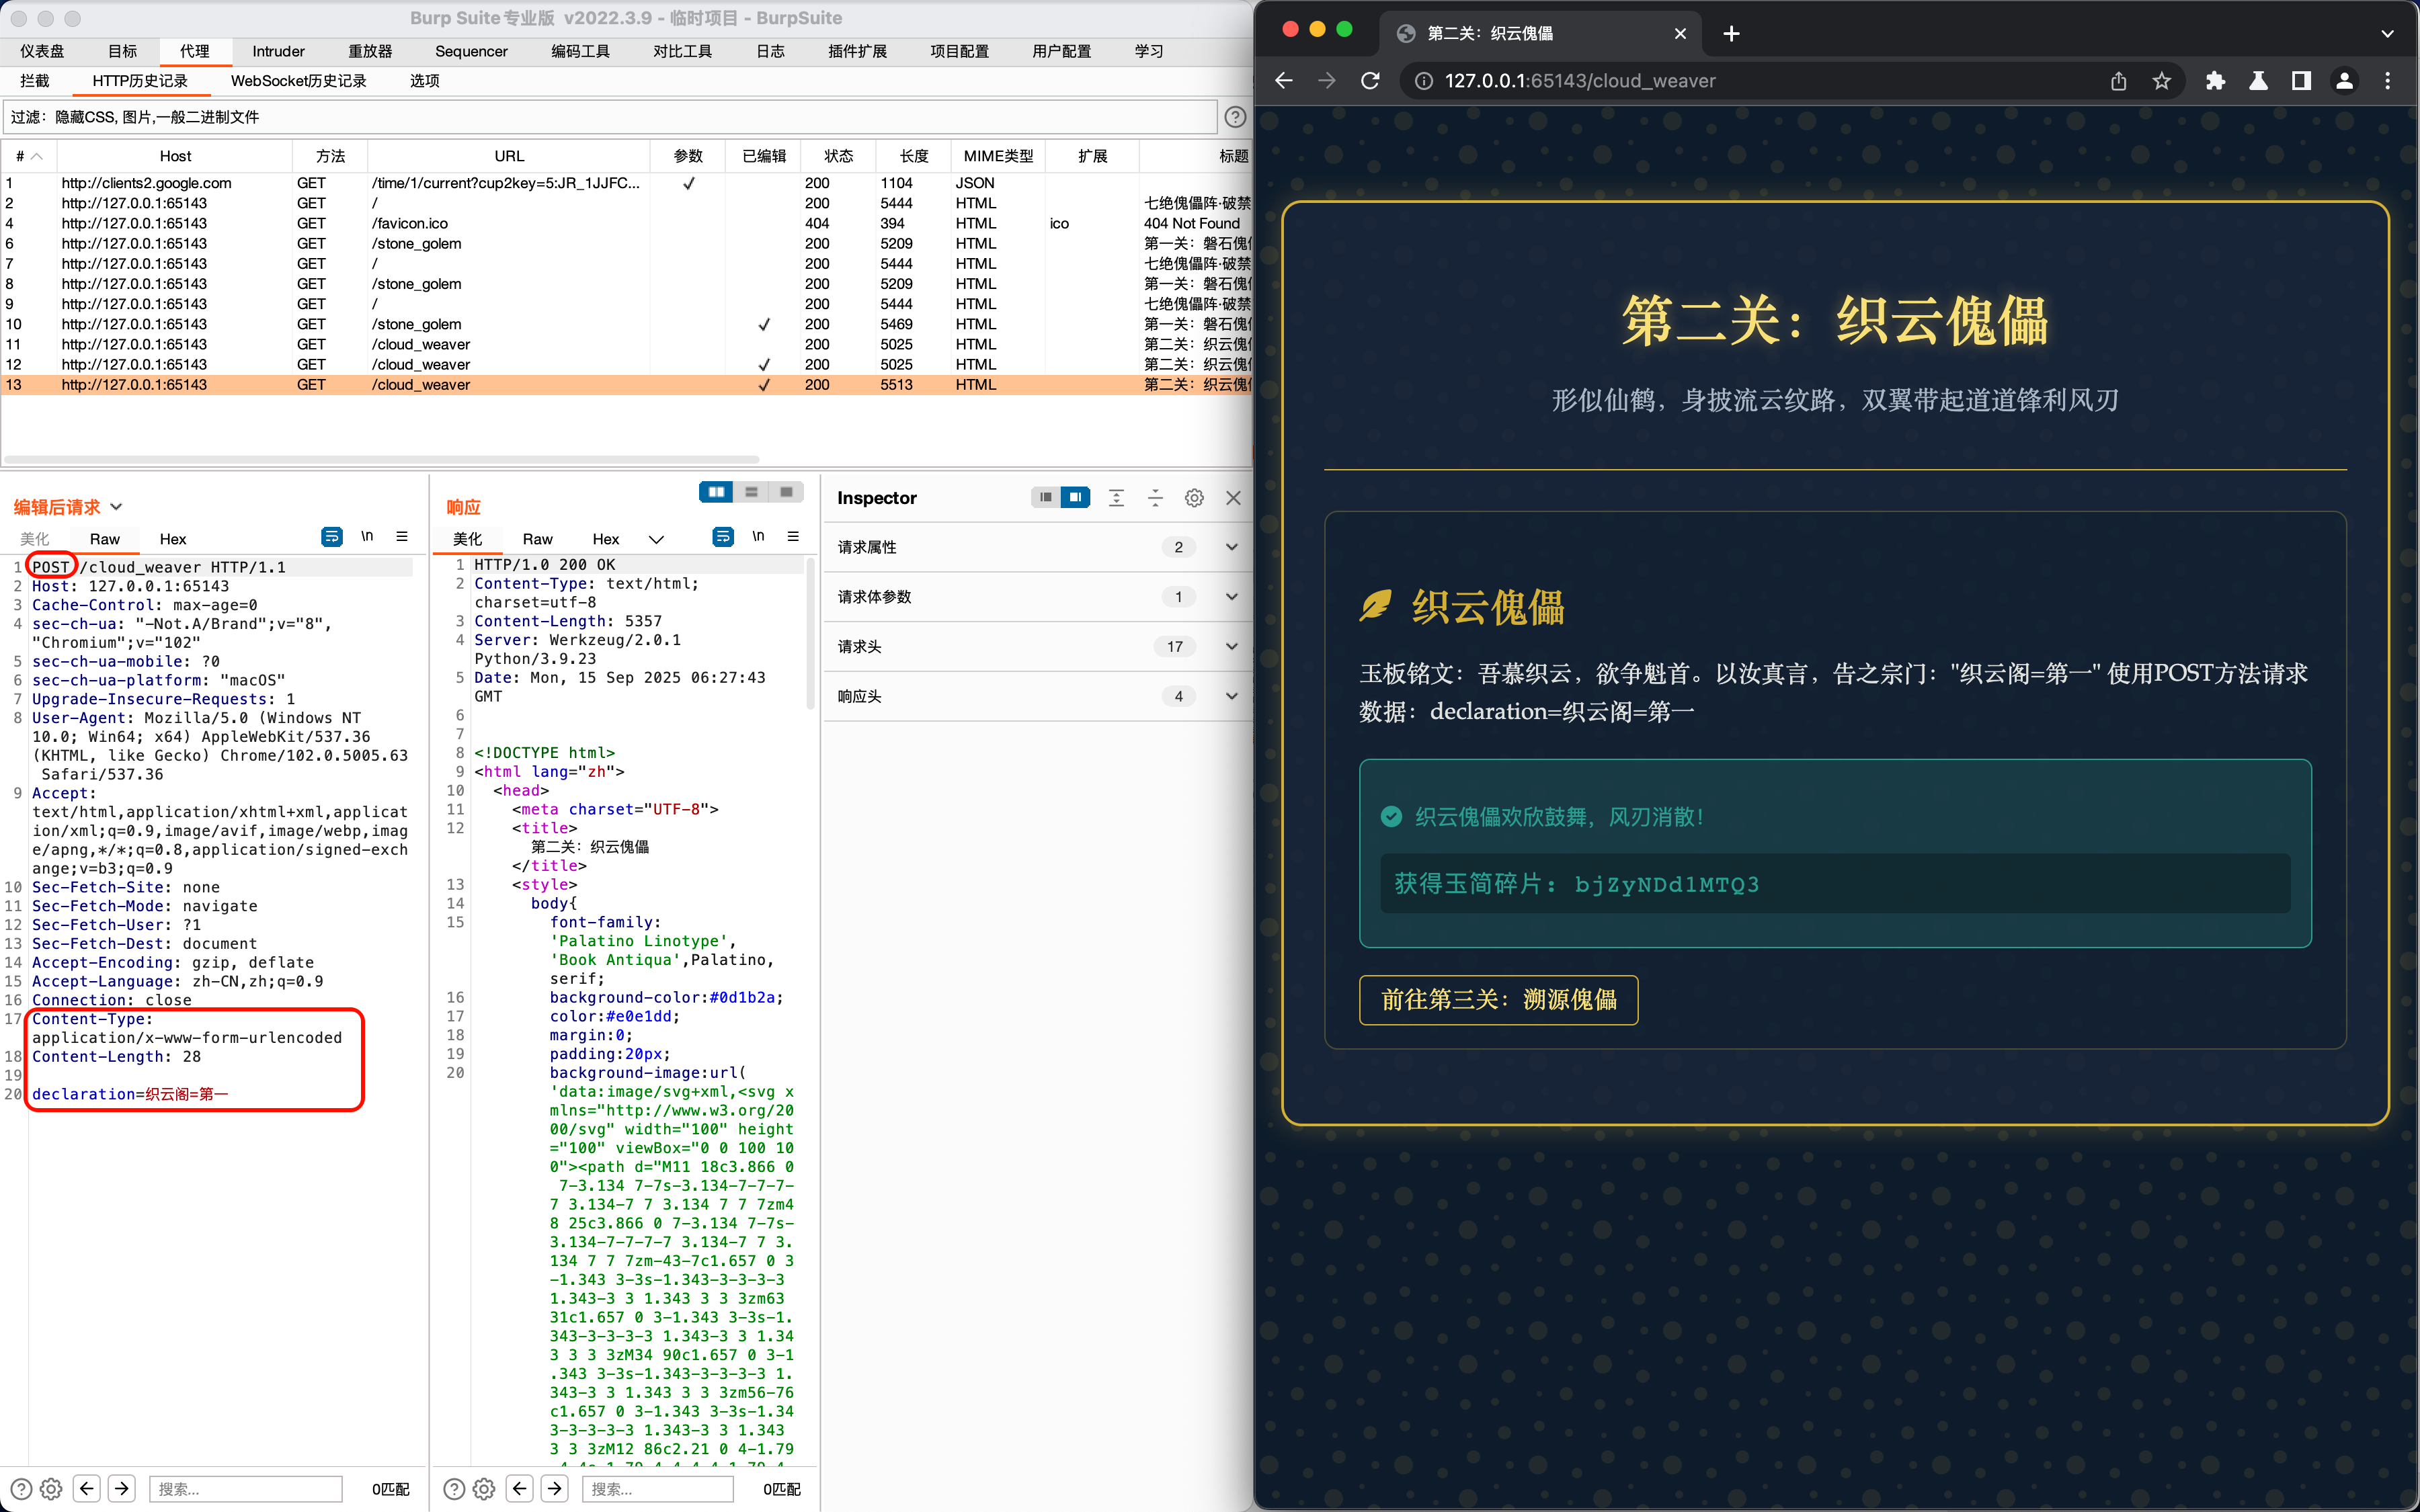The width and height of the screenshot is (2420, 1512).
Task: Open Chrome extensions puzzle icon
Action: [x=2215, y=81]
